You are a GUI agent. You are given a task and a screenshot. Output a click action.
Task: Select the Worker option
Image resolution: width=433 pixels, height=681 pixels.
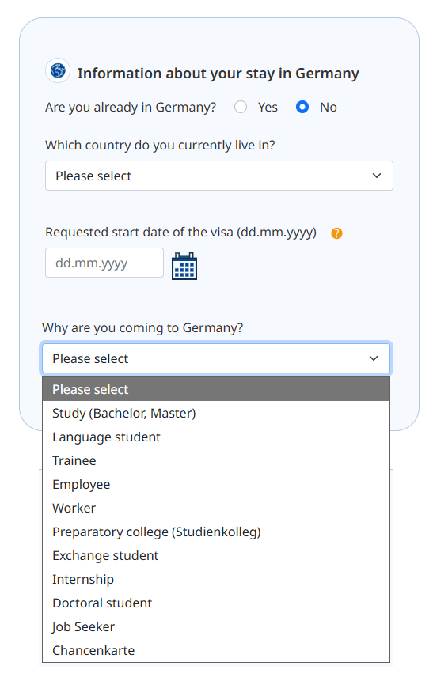pyautogui.click(x=216, y=508)
